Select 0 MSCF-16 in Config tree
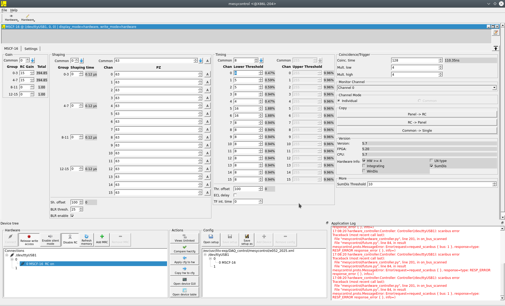505x306 pixels. 227,262
